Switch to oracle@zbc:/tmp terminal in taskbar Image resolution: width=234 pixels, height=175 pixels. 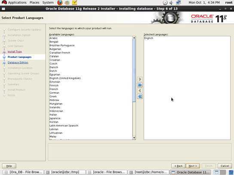tap(65, 172)
